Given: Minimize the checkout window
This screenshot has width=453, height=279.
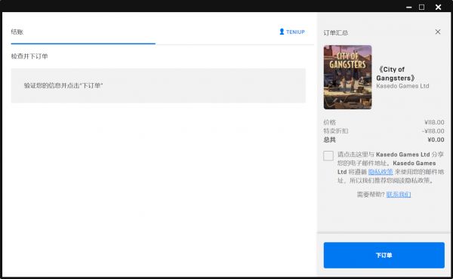Looking at the screenshot, I should pyautogui.click(x=408, y=8).
